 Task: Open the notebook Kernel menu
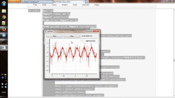pyautogui.click(x=86, y=5)
